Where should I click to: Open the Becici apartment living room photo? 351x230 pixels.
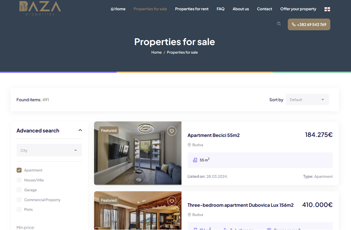click(138, 153)
